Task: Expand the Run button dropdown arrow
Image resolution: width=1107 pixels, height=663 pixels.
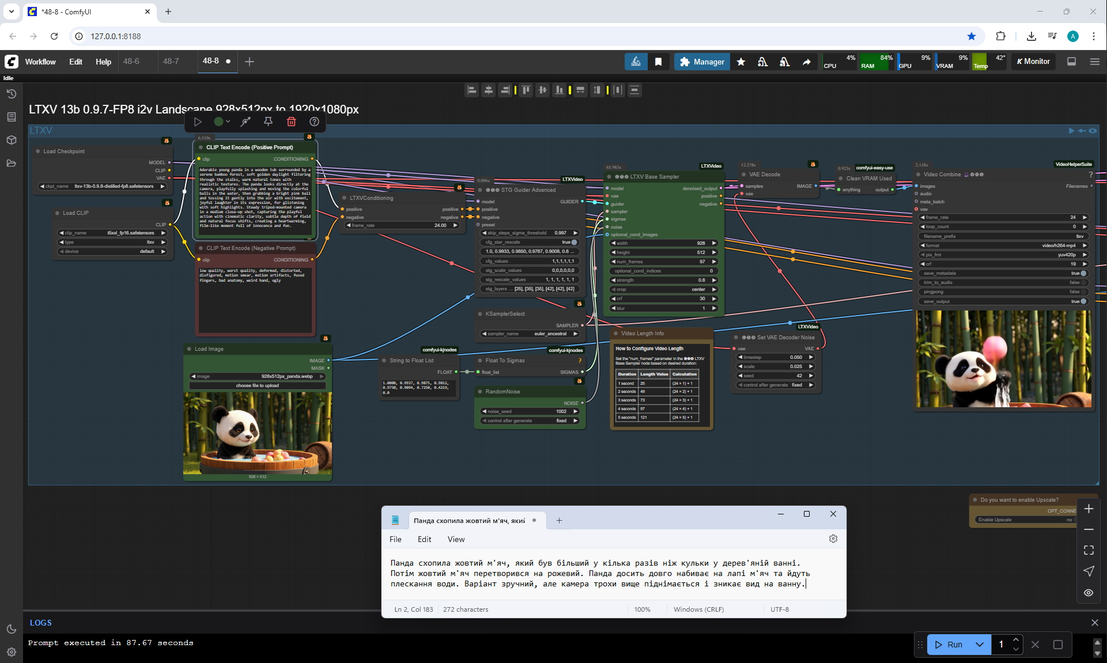Action: point(980,645)
